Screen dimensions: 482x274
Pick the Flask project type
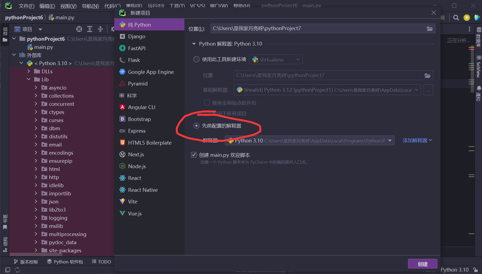(x=149, y=60)
